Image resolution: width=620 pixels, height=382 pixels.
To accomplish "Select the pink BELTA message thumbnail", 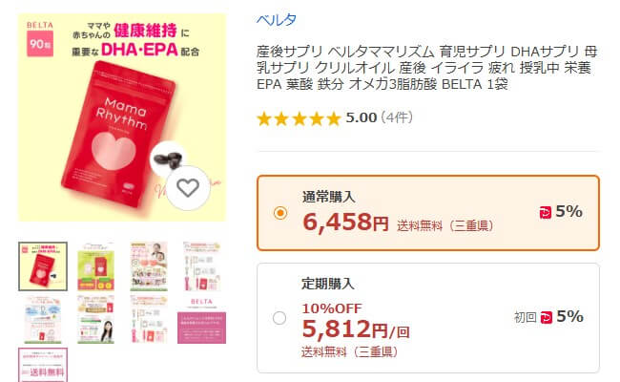I will (x=201, y=319).
